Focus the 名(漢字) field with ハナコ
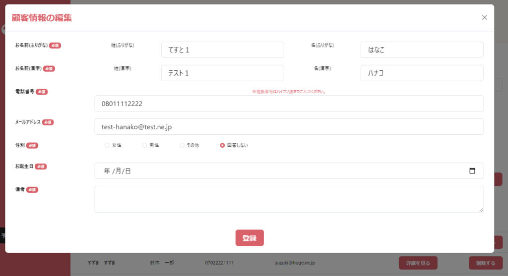The width and height of the screenshot is (508, 276). [x=422, y=73]
